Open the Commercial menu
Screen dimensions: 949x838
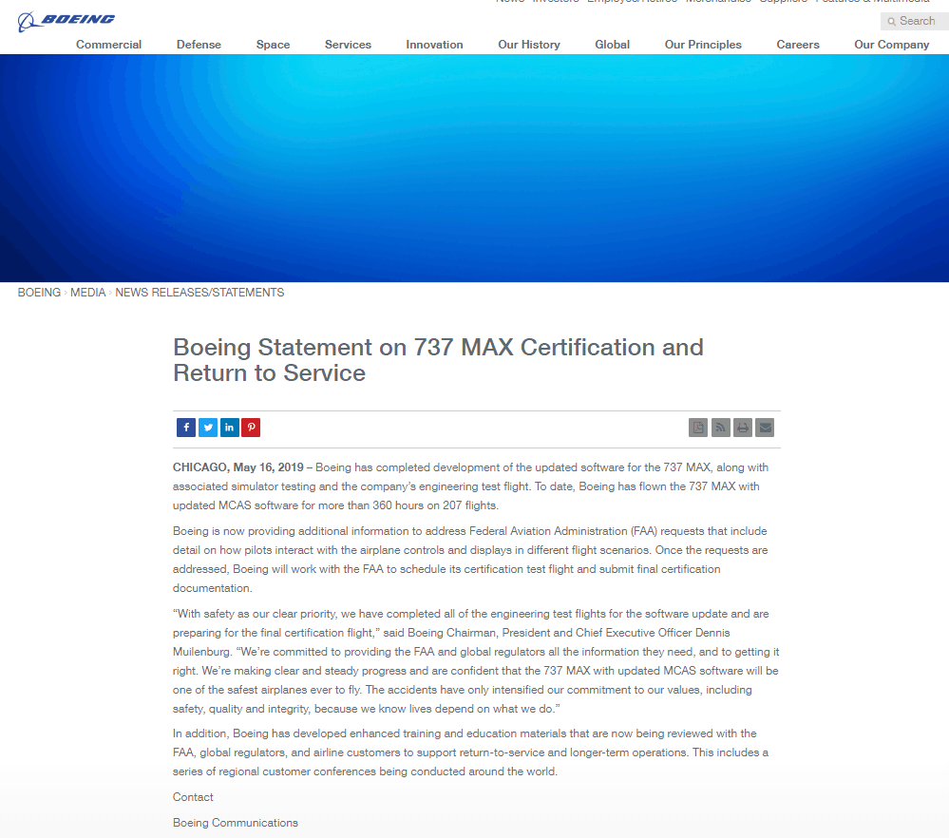tap(109, 45)
